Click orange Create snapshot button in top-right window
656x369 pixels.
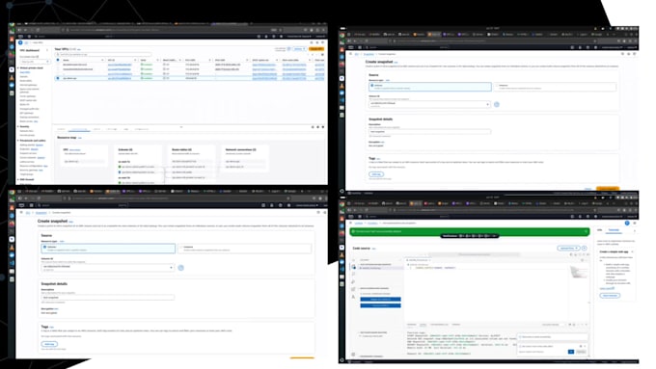[x=608, y=189]
